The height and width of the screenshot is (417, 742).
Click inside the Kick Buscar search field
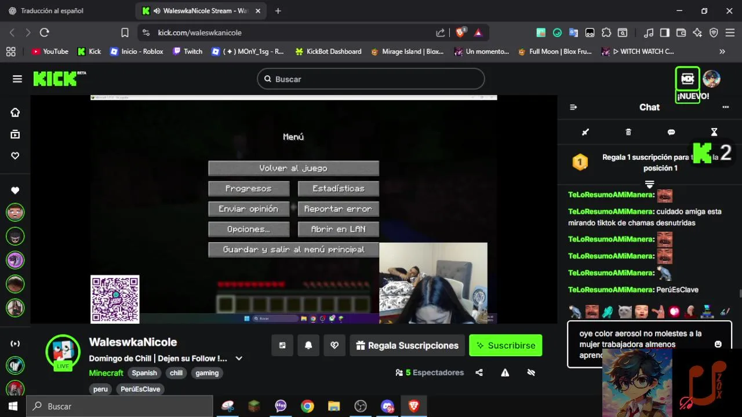click(371, 79)
